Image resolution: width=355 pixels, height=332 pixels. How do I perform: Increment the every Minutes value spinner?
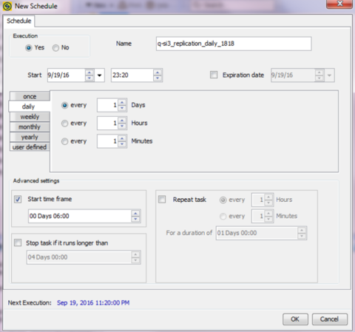[122, 138]
